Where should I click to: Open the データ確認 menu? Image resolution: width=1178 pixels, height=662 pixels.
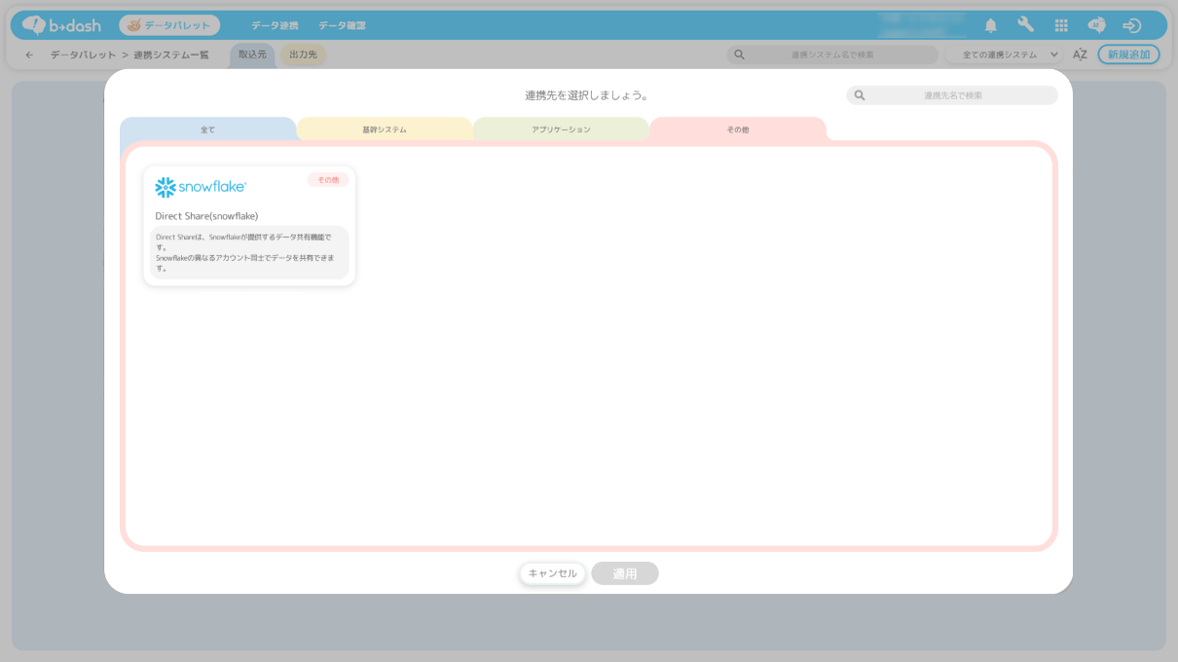click(x=342, y=25)
